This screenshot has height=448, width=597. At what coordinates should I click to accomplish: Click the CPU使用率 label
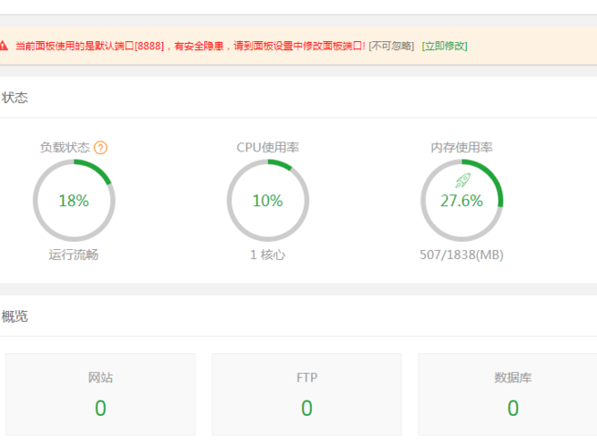268,147
